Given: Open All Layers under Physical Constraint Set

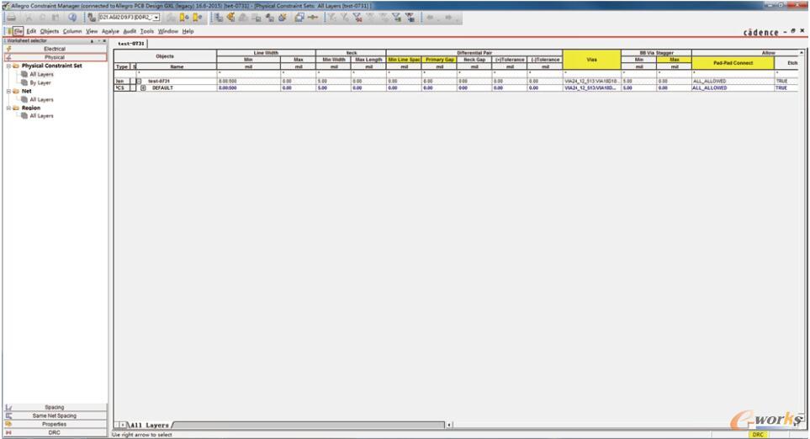Looking at the screenshot, I should click(41, 74).
